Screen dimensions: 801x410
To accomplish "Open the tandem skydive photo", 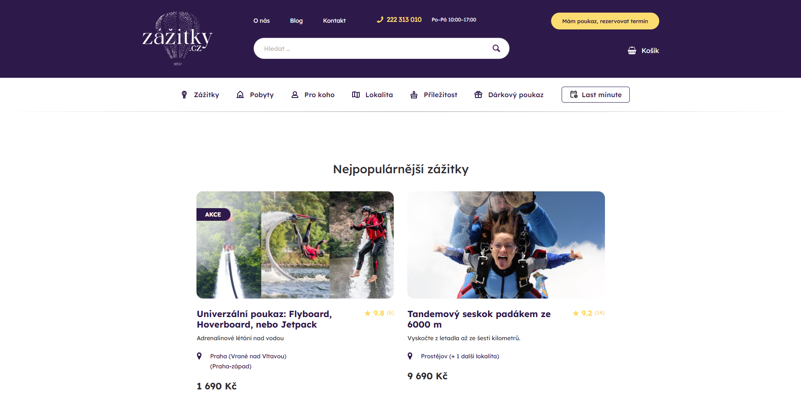I will coord(506,245).
